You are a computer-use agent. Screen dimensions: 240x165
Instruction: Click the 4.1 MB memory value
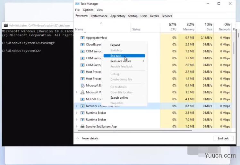[x=190, y=99]
